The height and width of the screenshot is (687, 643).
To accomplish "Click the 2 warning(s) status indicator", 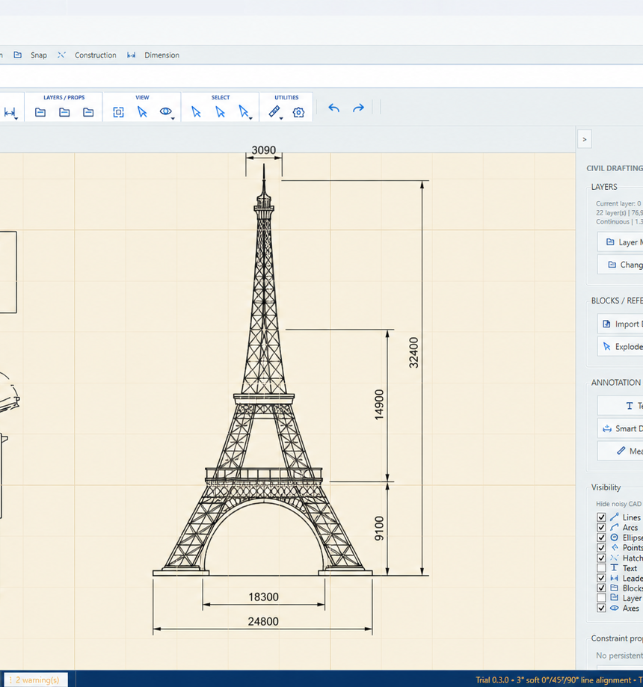I will point(36,680).
